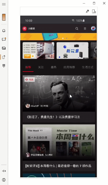Switch to the 生活方式 tab
Screen dimensions: 108x185
pyautogui.click(x=88, y=67)
